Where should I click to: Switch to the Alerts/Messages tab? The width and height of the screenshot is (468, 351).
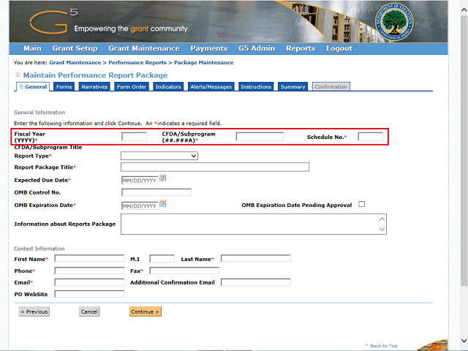211,87
